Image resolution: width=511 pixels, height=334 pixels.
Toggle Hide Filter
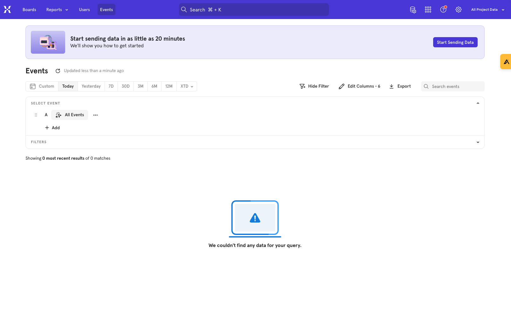tap(314, 86)
